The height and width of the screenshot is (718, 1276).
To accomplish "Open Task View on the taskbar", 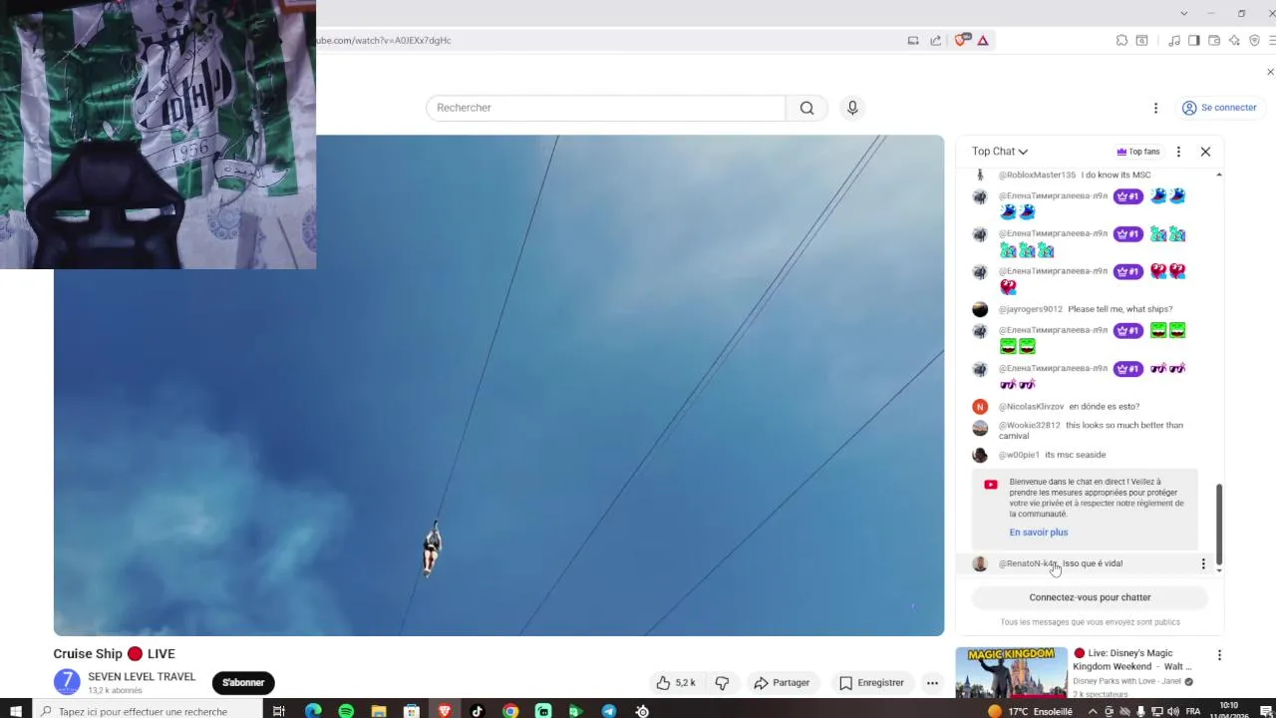I will (279, 711).
